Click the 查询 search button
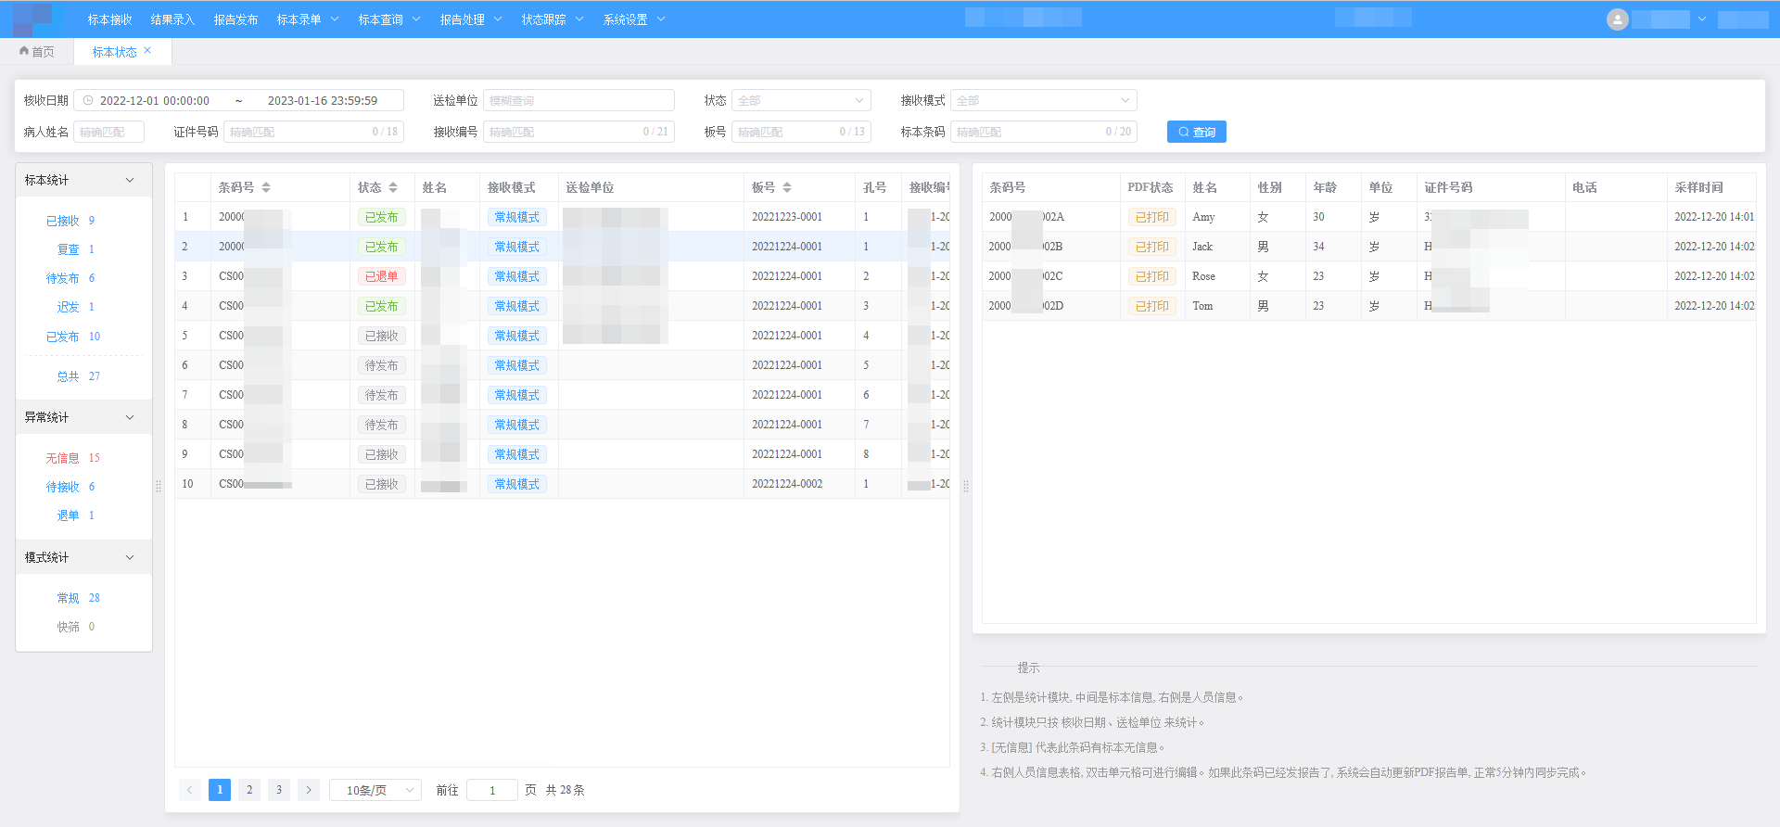This screenshot has height=827, width=1780. pyautogui.click(x=1196, y=132)
